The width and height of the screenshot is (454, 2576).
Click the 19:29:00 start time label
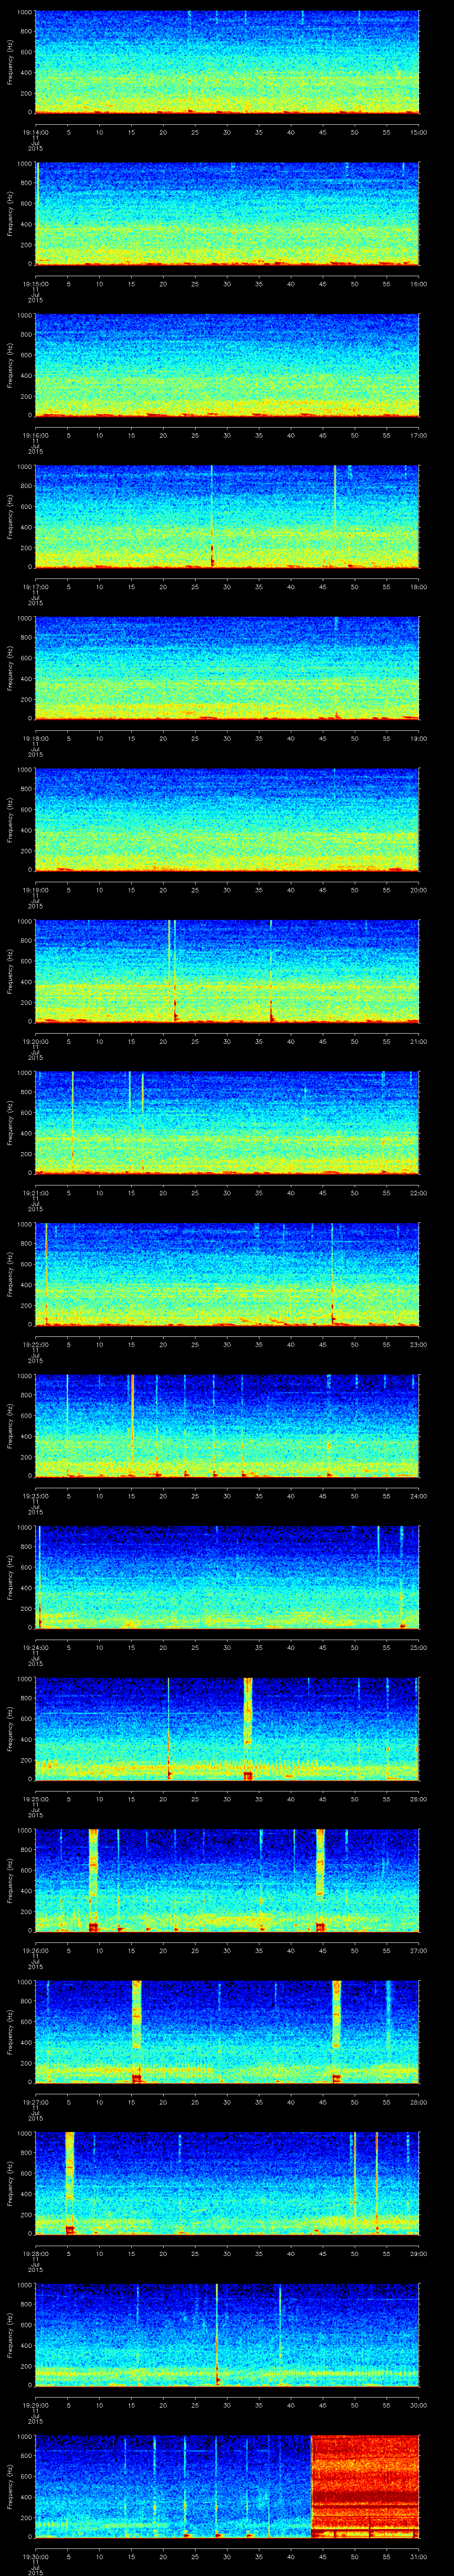point(36,2405)
